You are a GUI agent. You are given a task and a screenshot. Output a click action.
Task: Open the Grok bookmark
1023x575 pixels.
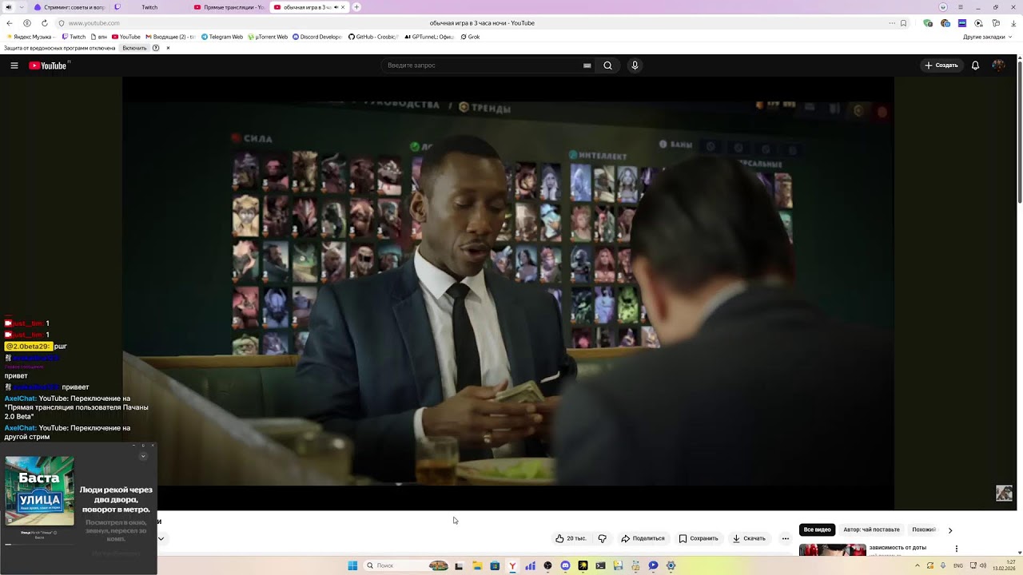point(470,37)
